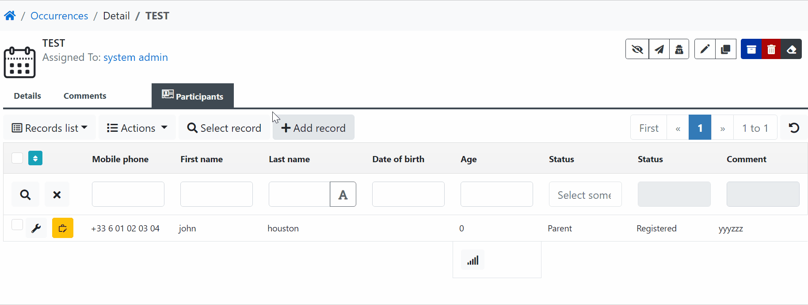The image size is (808, 305).
Task: Open the Status 'Select some' filter
Action: 585,194
